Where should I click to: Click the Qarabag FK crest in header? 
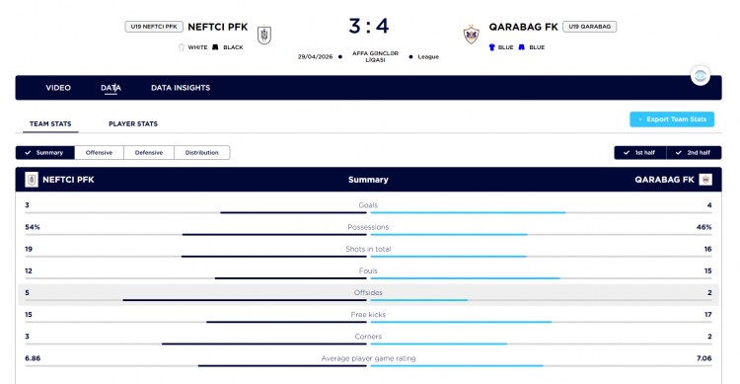pos(471,35)
